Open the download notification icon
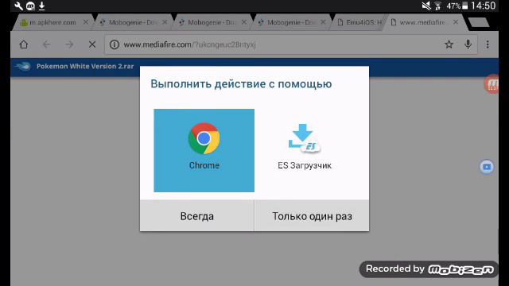 (41, 6)
